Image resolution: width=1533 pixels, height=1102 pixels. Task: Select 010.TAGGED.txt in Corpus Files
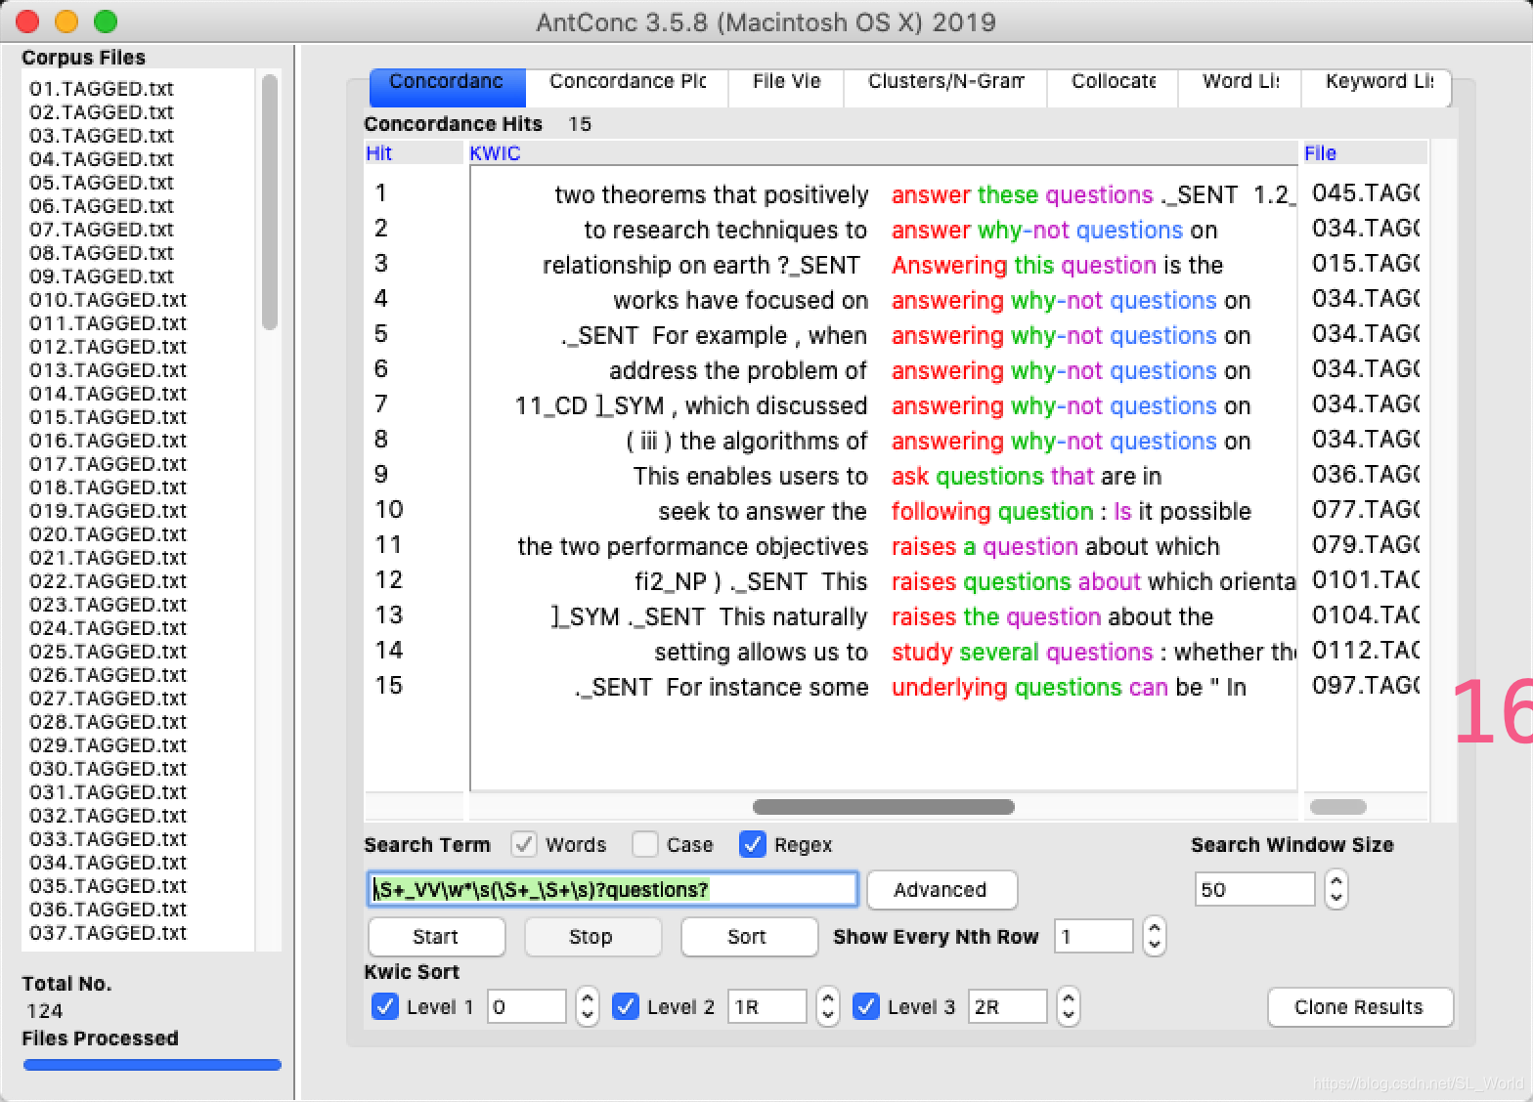[108, 300]
